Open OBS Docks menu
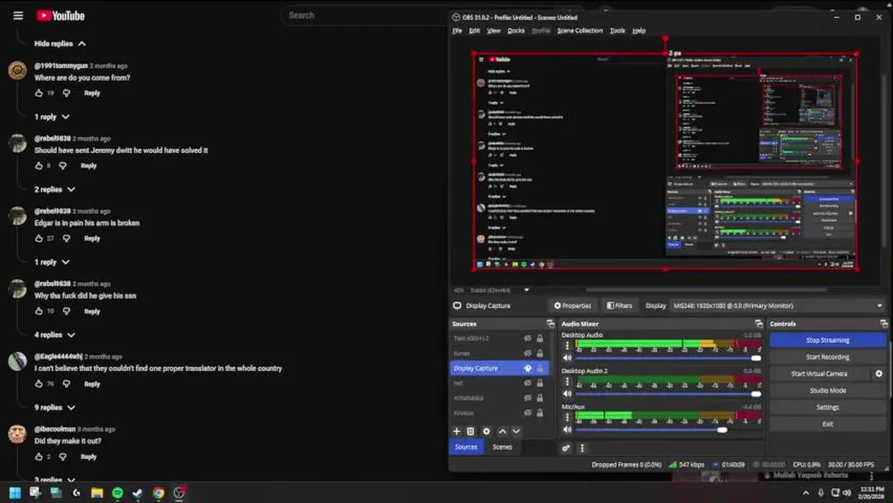Viewport: 893px width, 503px height. coord(516,31)
